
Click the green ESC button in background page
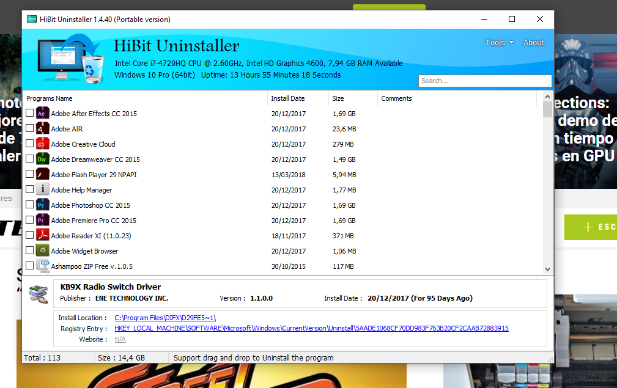click(591, 227)
